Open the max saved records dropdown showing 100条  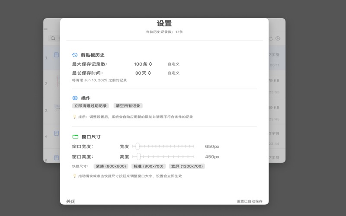pyautogui.click(x=143, y=64)
